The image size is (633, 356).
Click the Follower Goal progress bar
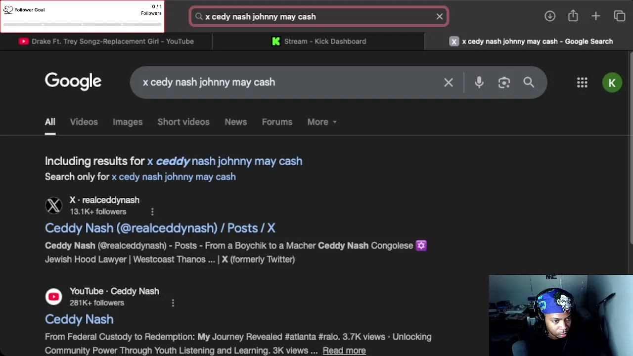point(82,24)
